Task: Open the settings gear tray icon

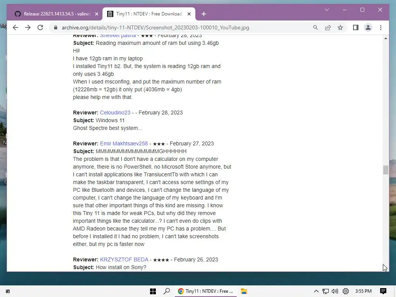Action: [345, 291]
